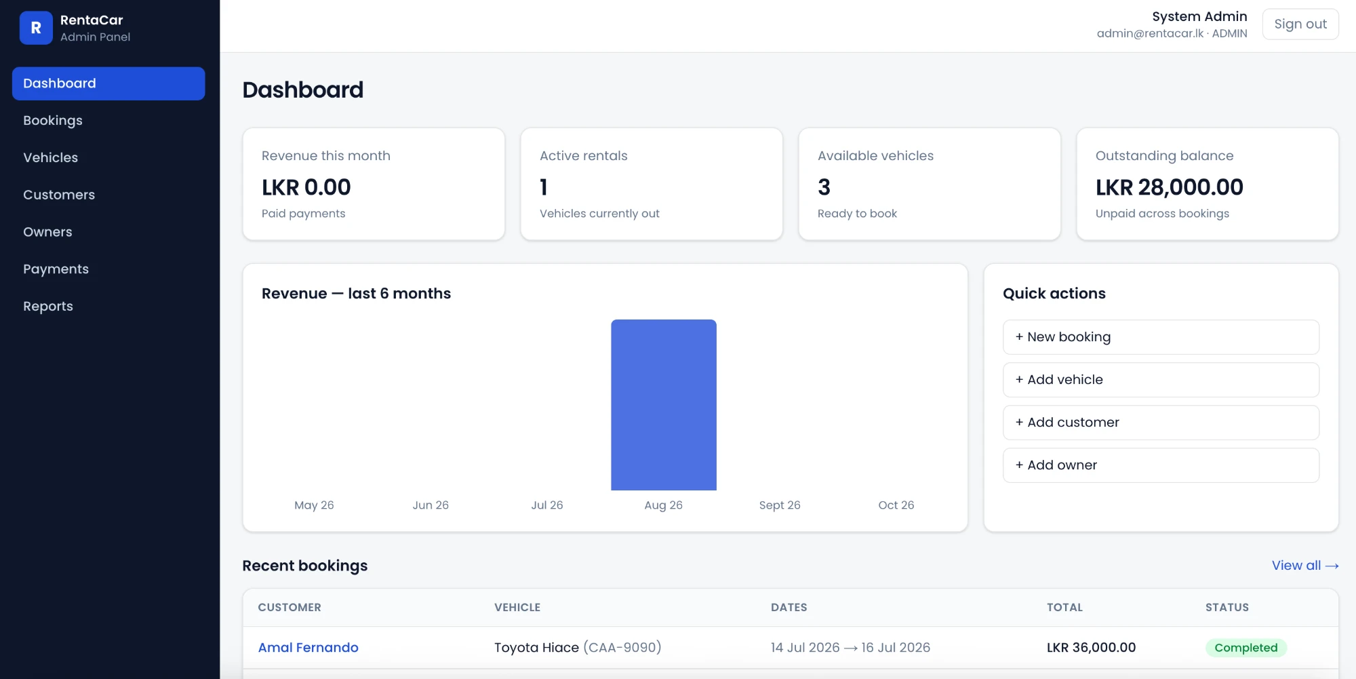
Task: Click the New booking quick action
Action: pos(1161,337)
